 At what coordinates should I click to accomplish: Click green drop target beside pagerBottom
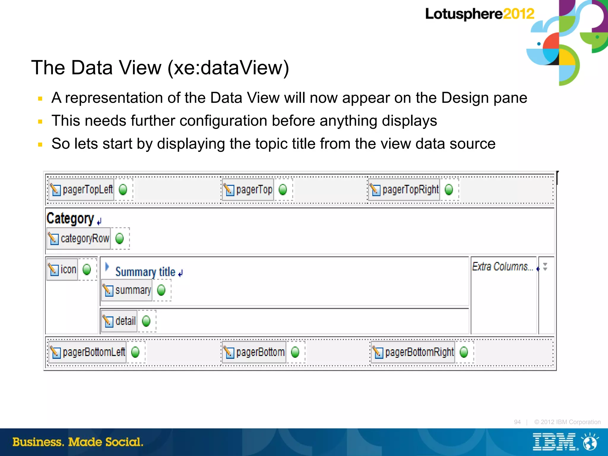295,352
